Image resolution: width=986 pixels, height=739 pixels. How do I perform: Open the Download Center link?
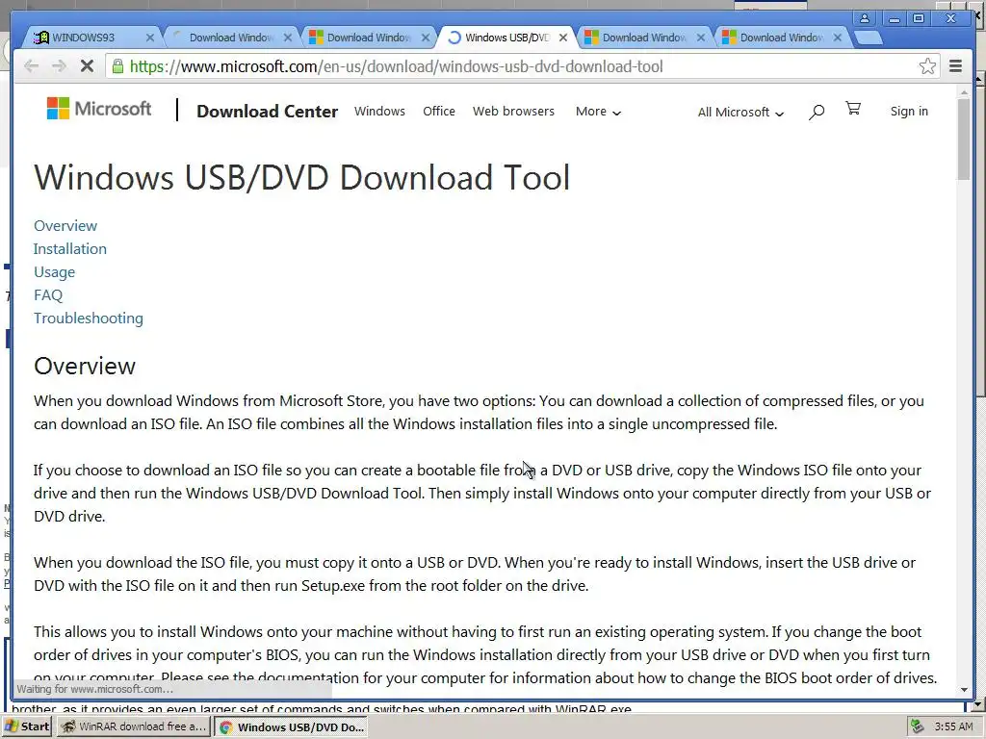268,112
